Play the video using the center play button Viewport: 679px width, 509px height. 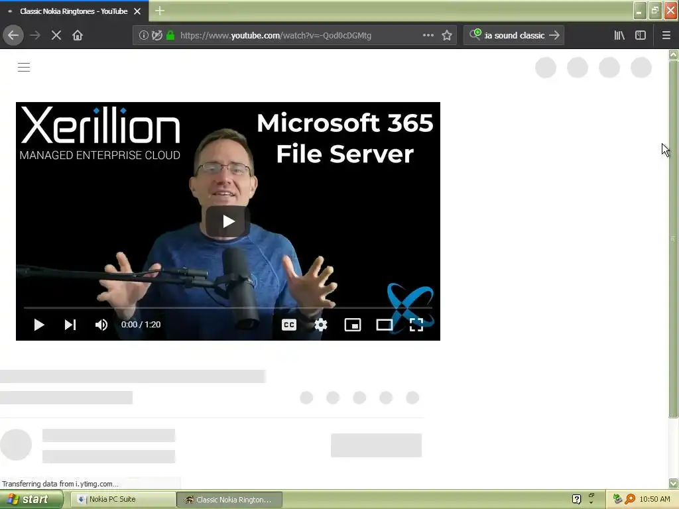[x=228, y=221]
